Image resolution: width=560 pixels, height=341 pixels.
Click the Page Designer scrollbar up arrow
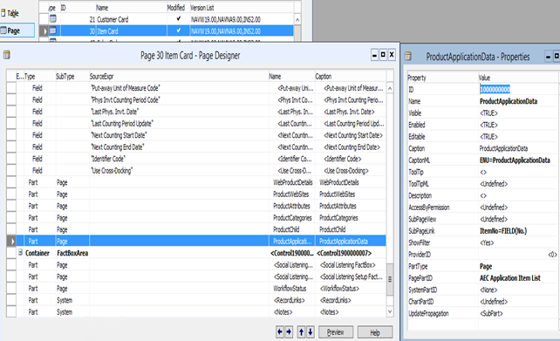[390, 88]
